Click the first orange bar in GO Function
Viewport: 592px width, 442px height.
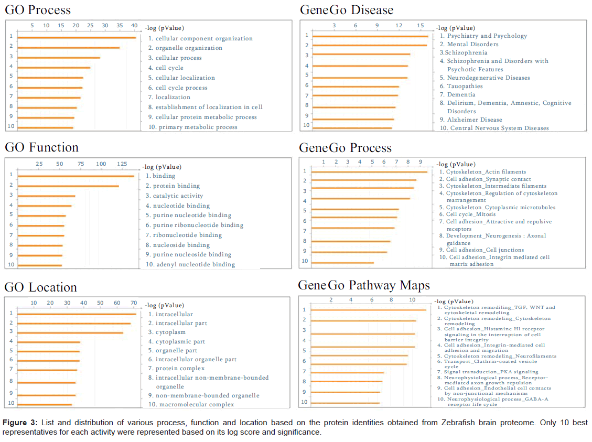point(76,176)
